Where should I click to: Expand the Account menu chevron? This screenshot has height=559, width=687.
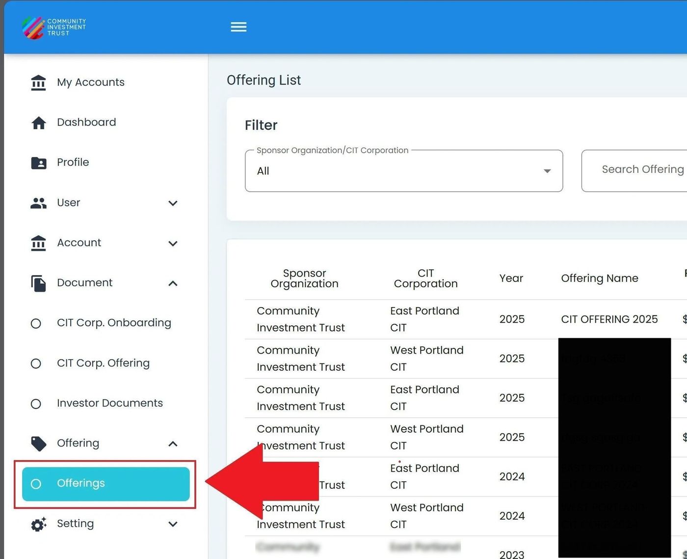[x=173, y=244]
